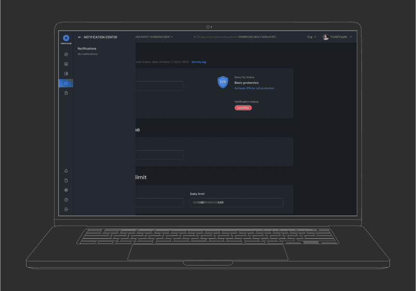Open the second sidebar icon below the compass
This screenshot has height=291, width=416.
pos(66,64)
